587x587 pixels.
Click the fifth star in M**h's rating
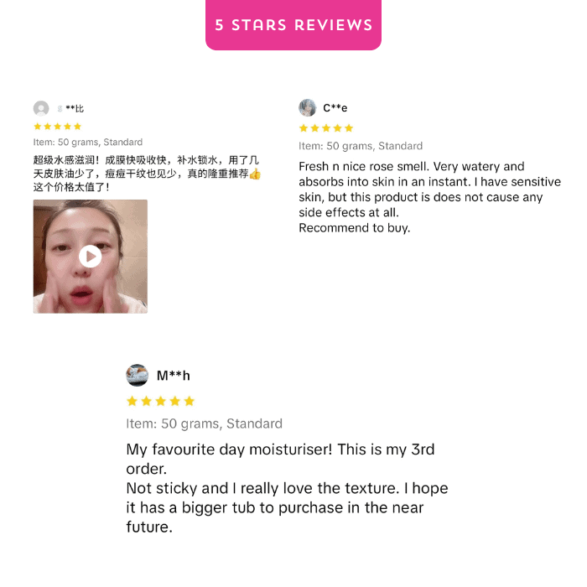[x=190, y=402]
